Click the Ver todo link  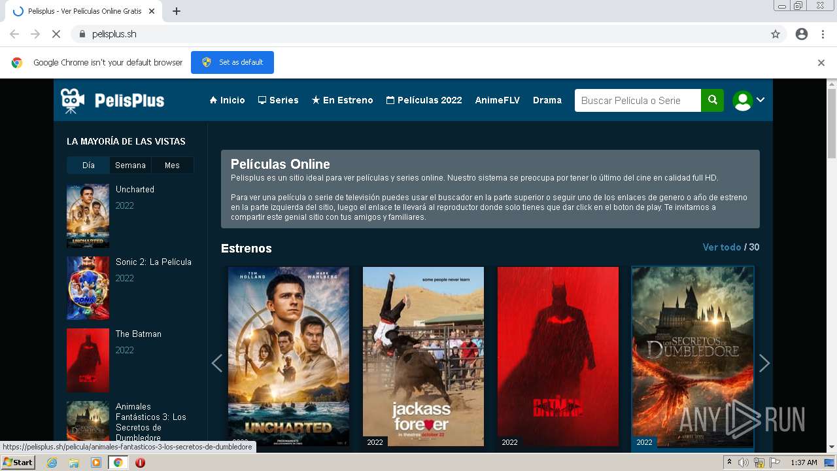click(x=722, y=247)
